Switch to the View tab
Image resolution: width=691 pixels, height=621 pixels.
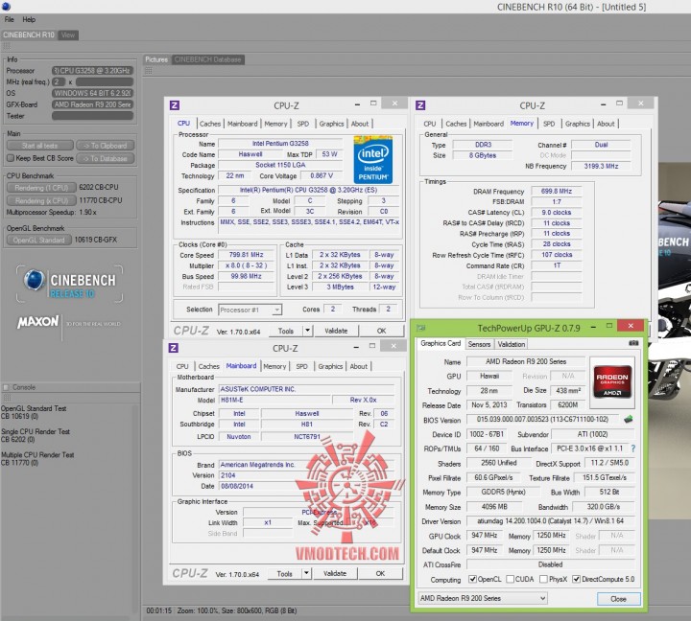pyautogui.click(x=68, y=34)
